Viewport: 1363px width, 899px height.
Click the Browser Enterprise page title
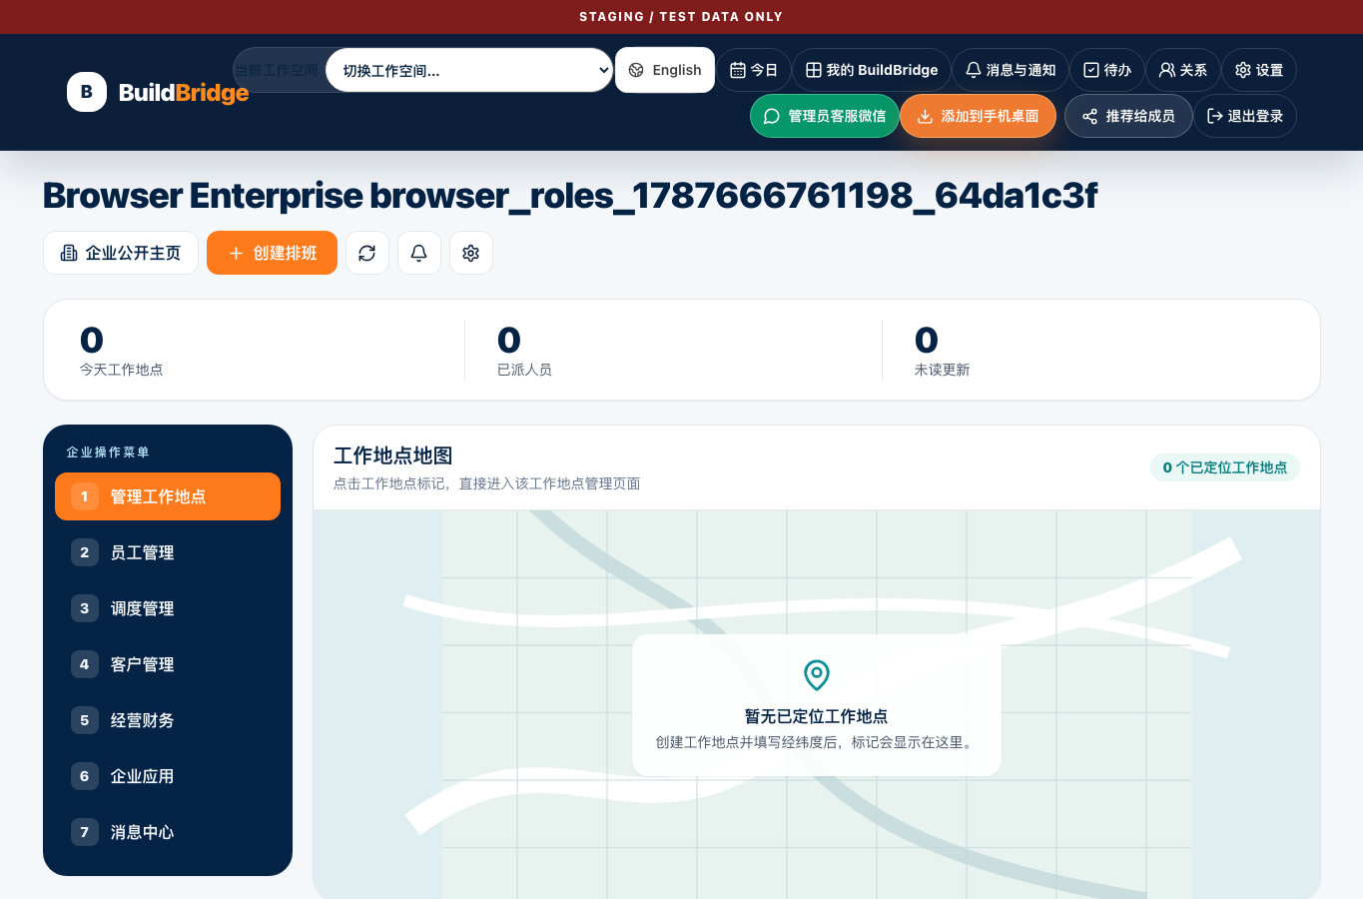click(x=570, y=196)
